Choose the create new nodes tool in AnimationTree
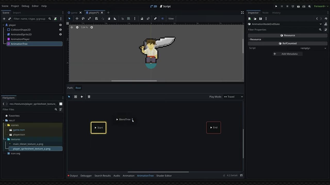 click(x=76, y=97)
